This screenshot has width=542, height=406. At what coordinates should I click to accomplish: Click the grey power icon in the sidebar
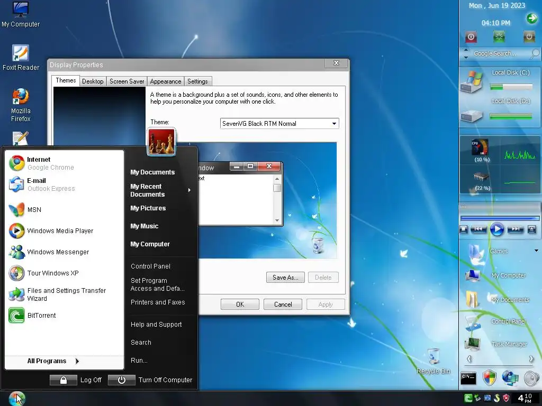tap(529, 36)
